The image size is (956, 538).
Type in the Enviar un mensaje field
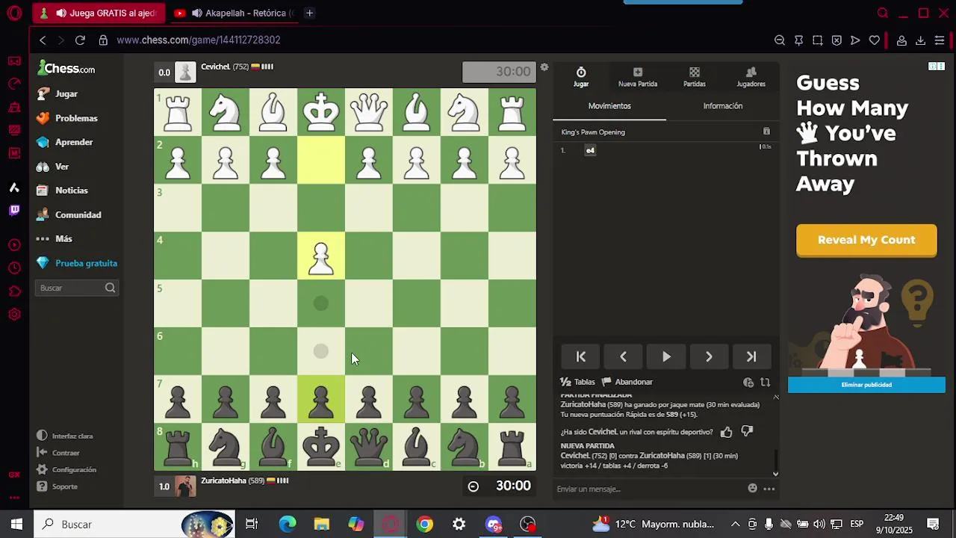[650, 489]
